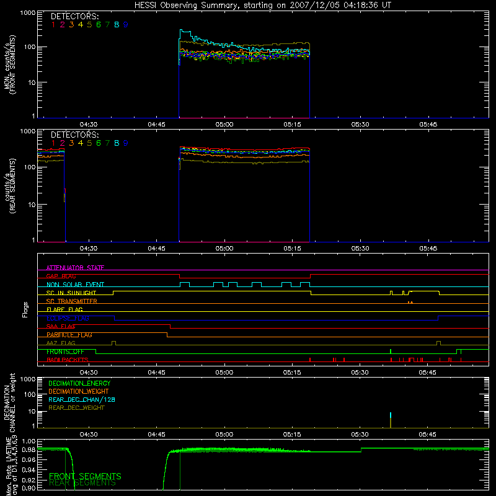The width and height of the screenshot is (496, 496).
Task: Click detector number 2 in rear segments legend
Action: 63,143
